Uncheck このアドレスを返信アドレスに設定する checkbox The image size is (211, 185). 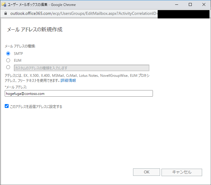point(7,106)
